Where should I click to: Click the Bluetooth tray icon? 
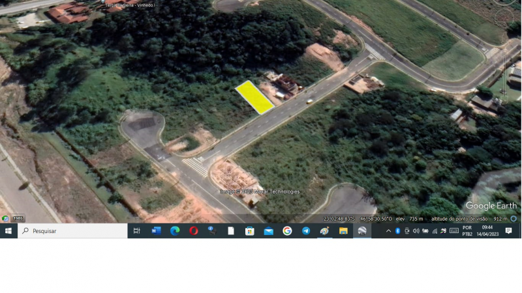pos(397,231)
